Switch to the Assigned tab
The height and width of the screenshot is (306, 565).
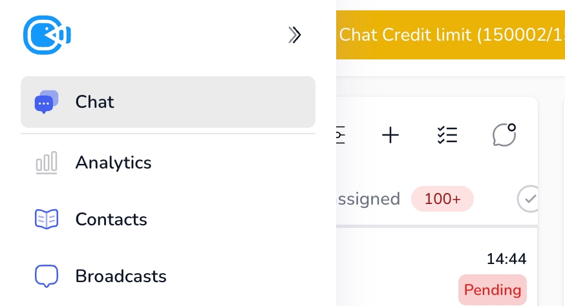point(367,199)
